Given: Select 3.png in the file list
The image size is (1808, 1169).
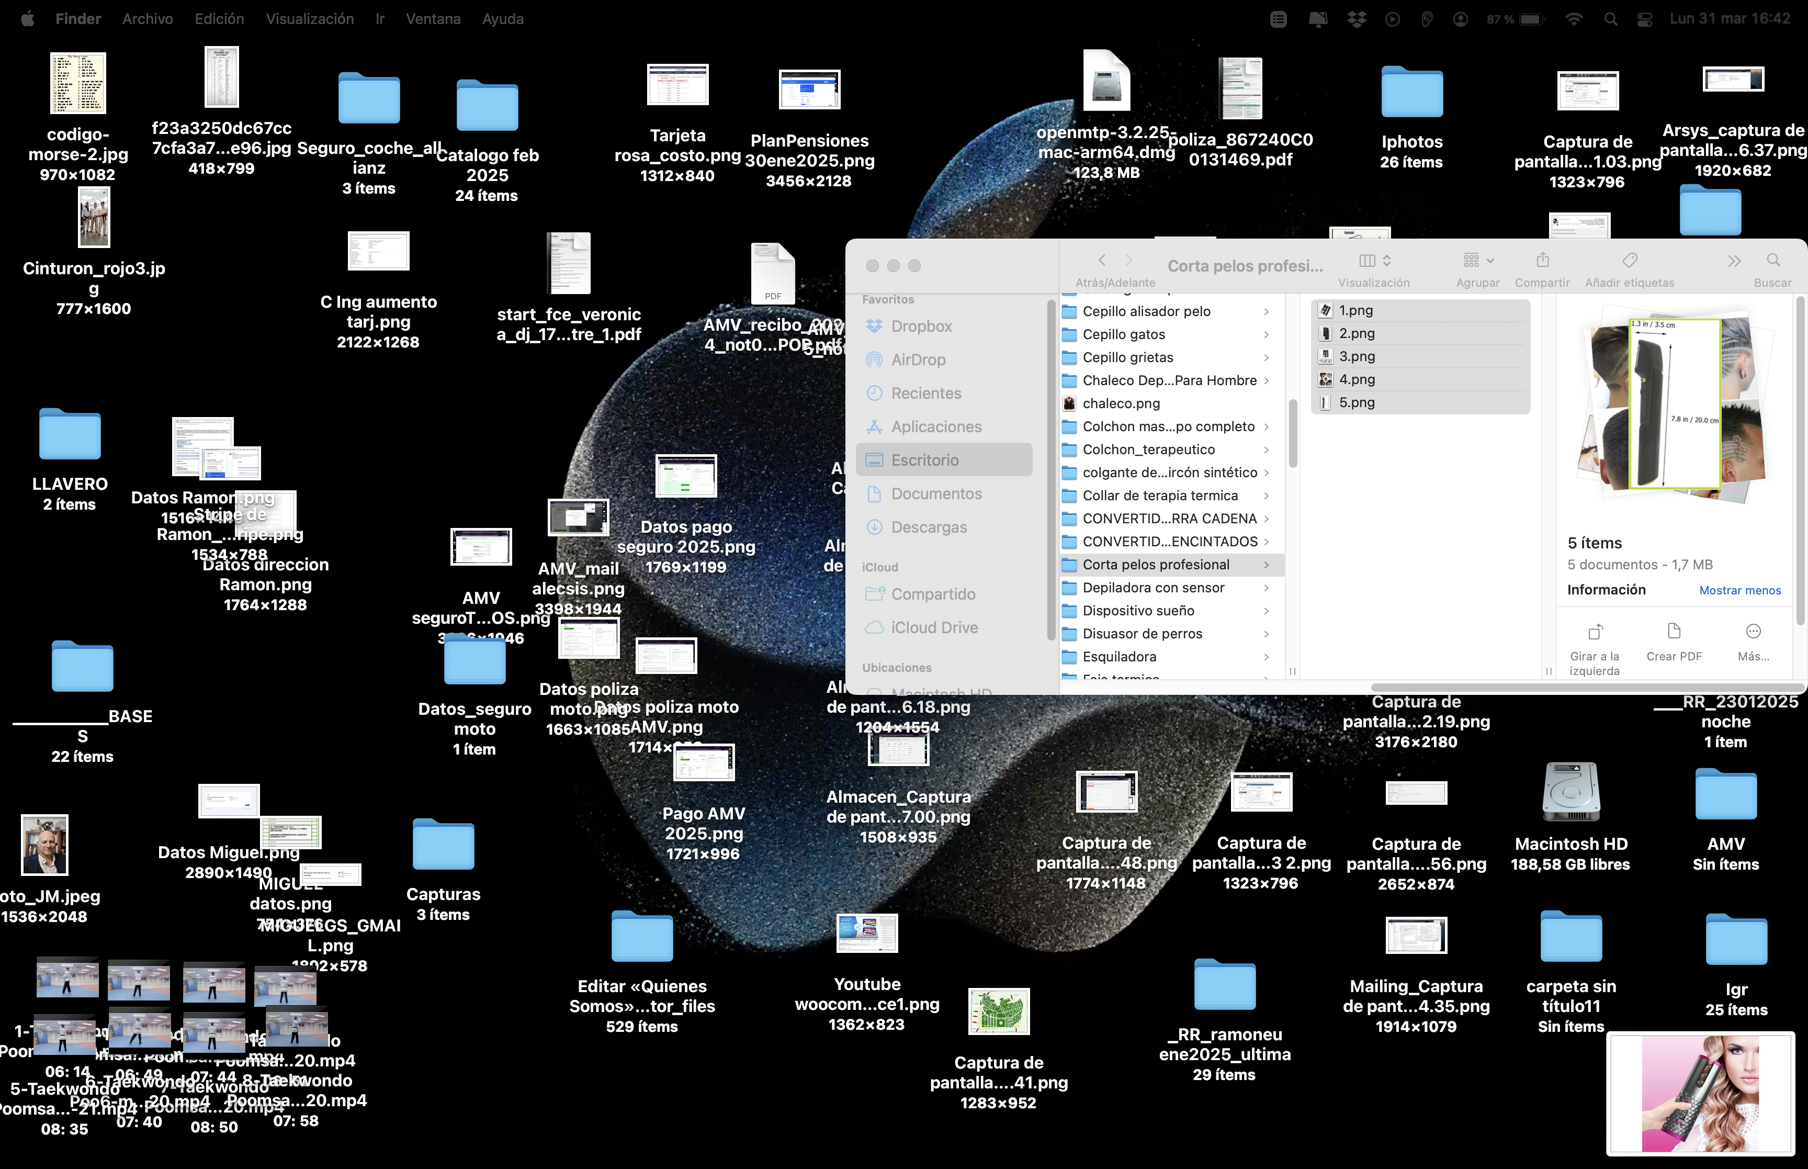Looking at the screenshot, I should pos(1357,357).
